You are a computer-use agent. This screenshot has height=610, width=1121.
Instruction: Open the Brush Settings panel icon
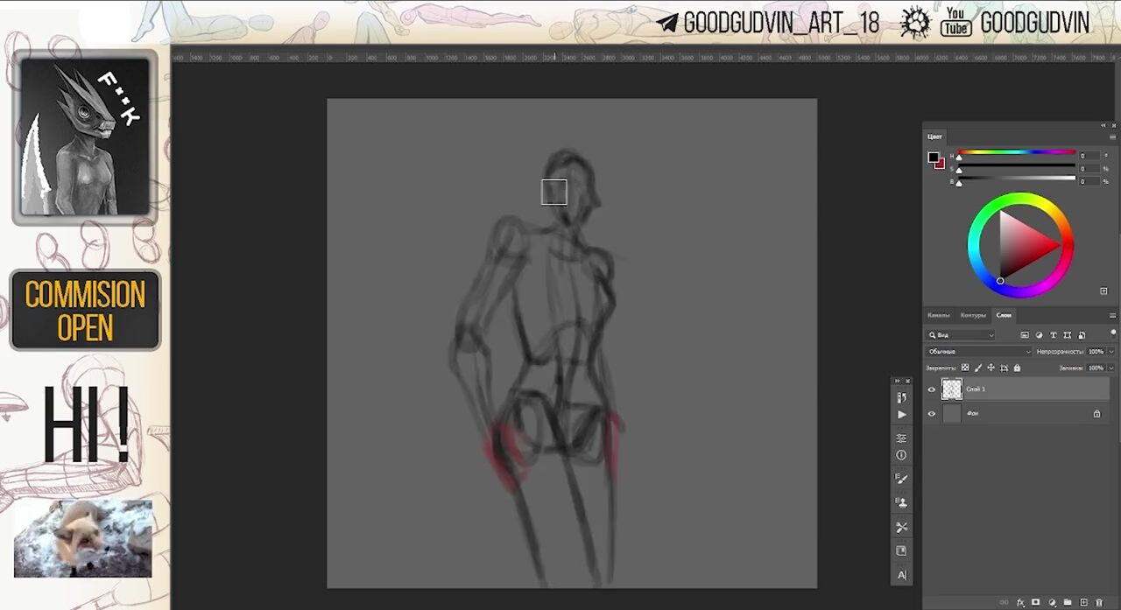pos(901,479)
